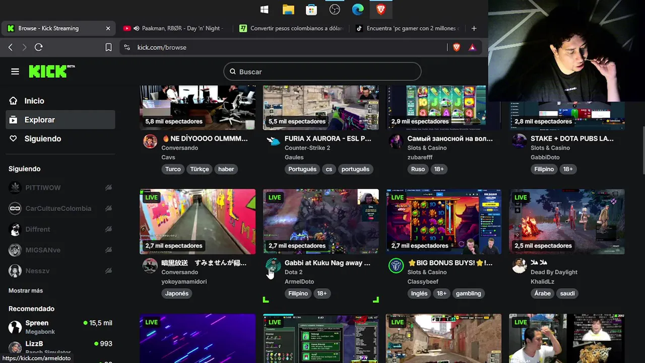Switch to Encuentra pc gamer TikTok tab
The height and width of the screenshot is (363, 645).
tap(408, 28)
